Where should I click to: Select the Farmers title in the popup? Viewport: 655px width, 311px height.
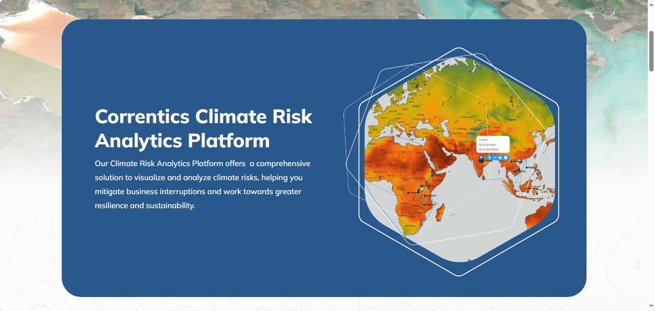[x=483, y=140]
